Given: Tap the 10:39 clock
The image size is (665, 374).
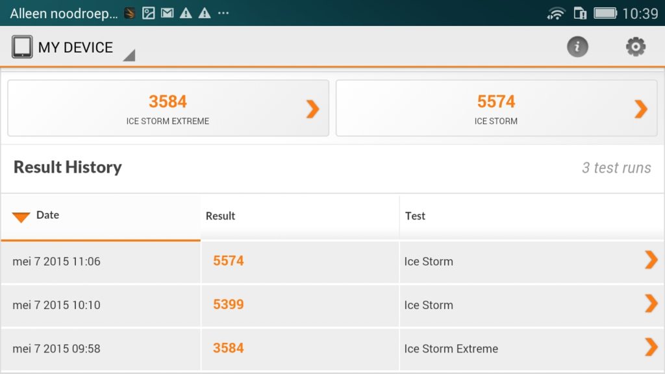Looking at the screenshot, I should click(x=640, y=14).
